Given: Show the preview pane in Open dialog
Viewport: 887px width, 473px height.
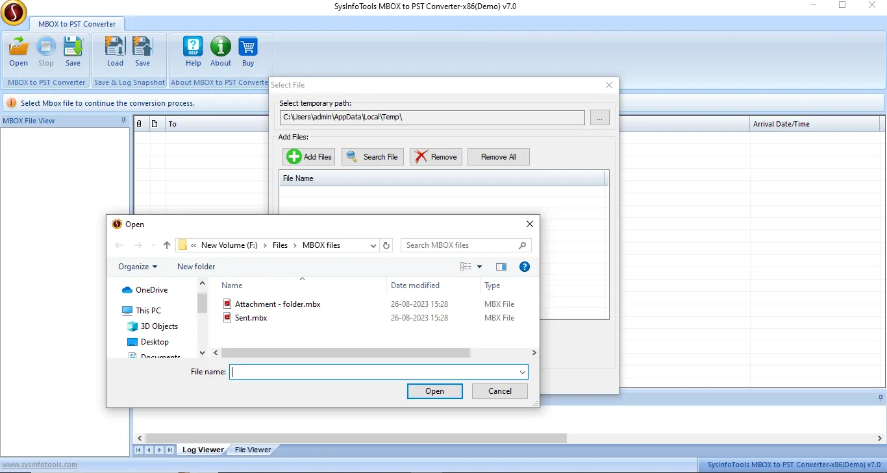Looking at the screenshot, I should 501,267.
